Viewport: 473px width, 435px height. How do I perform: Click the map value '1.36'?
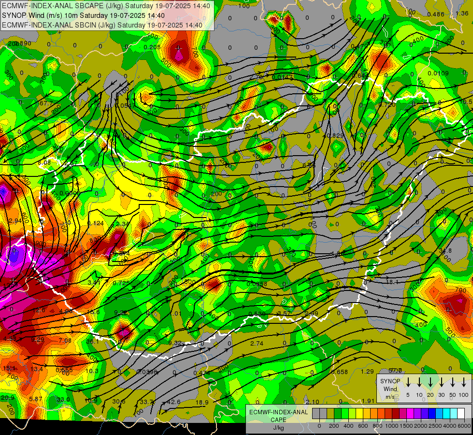[462, 13]
